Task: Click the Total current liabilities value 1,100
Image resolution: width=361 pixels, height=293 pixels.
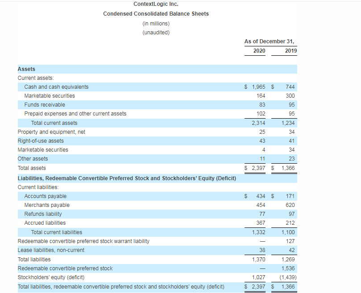Action: click(x=288, y=232)
